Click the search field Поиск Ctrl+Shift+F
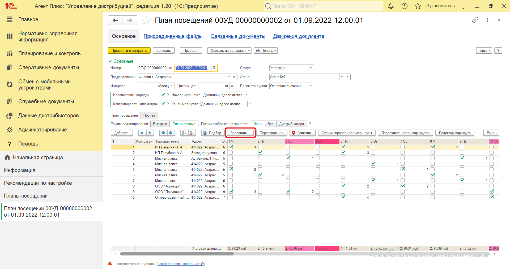510x269 pixels. click(x=324, y=6)
